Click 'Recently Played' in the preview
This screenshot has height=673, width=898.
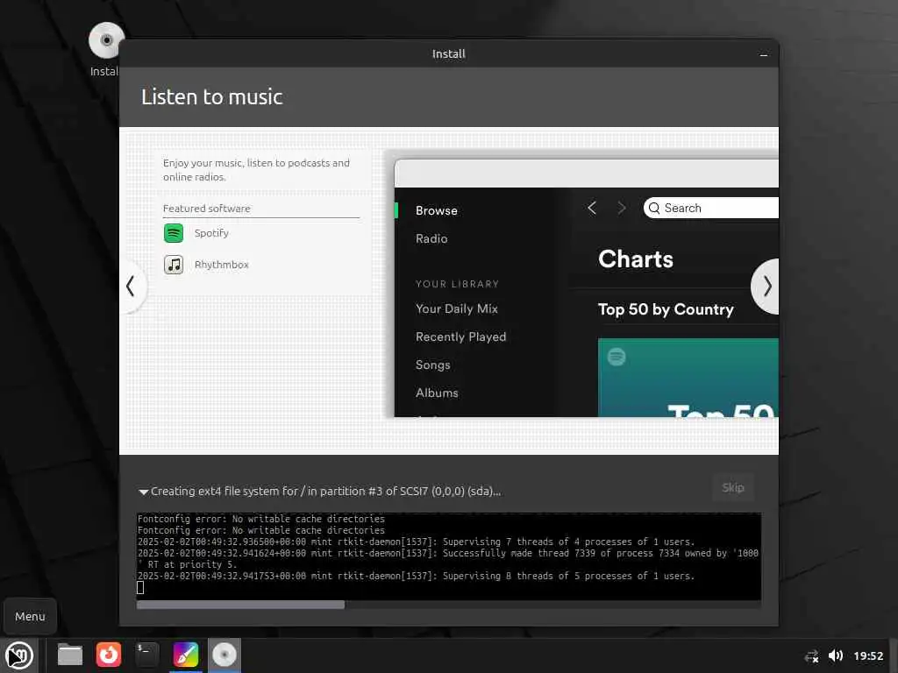tap(461, 336)
